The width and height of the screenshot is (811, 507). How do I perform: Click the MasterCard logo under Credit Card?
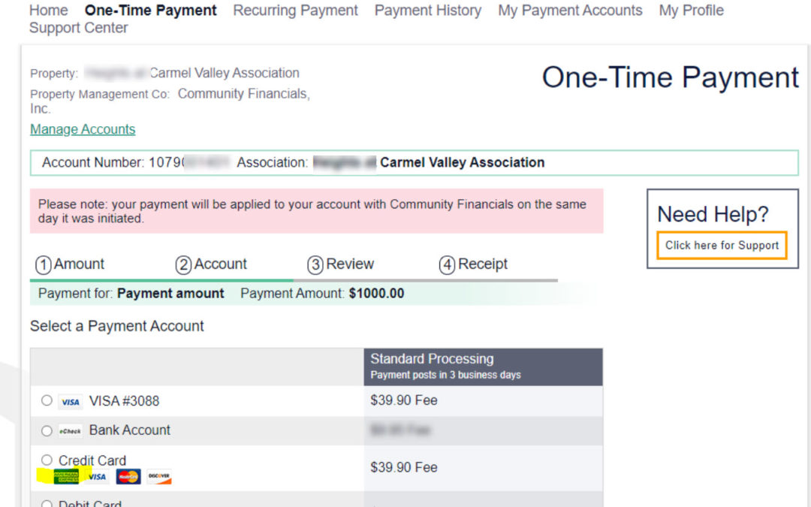click(x=128, y=477)
